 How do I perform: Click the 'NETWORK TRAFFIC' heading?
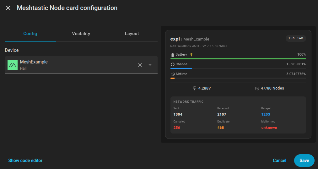click(188, 102)
